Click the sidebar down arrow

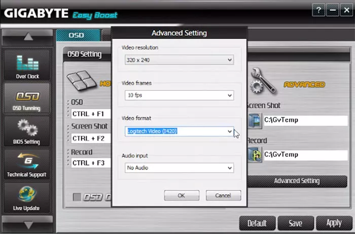[x=27, y=224]
